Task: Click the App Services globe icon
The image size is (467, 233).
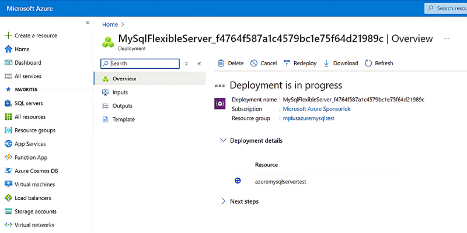Action: point(8,144)
